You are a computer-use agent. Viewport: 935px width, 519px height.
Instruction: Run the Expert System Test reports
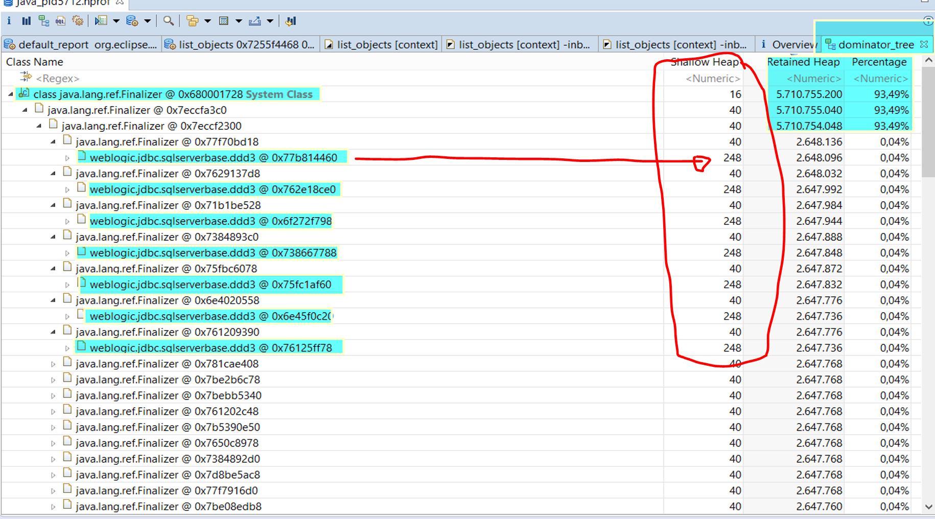tap(101, 21)
